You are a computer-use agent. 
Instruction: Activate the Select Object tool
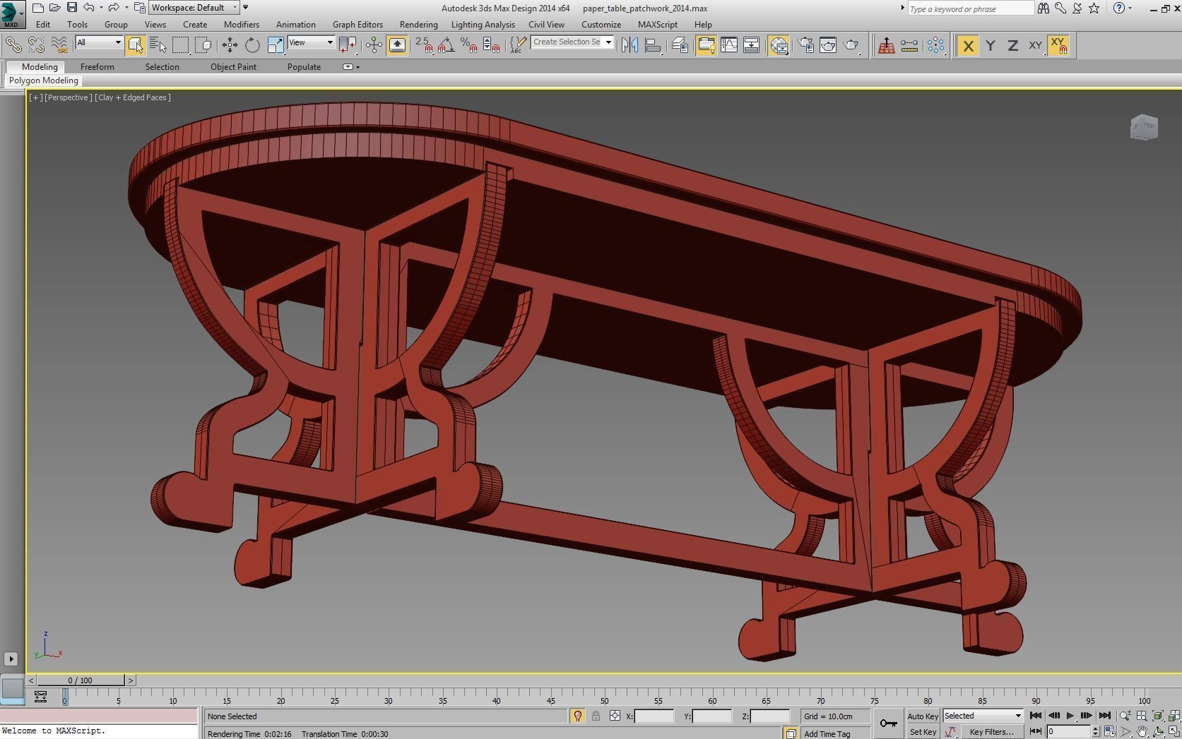point(135,45)
